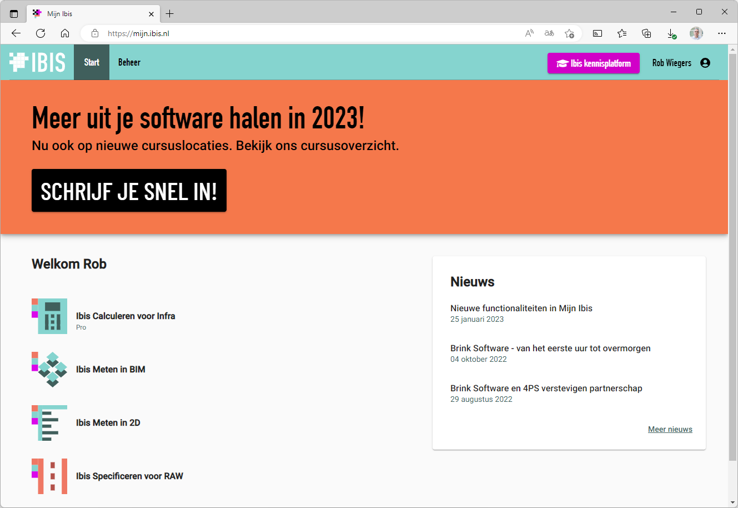This screenshot has height=508, width=738.
Task: Click the Cast media icon
Action: [x=598, y=33]
